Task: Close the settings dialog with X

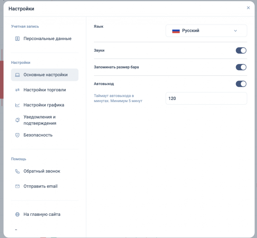Action: (248, 8)
